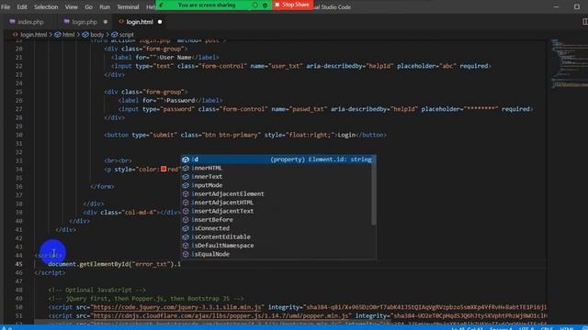This screenshot has width=588, height=330.
Task: Click the Password label text on line 26
Action: point(181,100)
